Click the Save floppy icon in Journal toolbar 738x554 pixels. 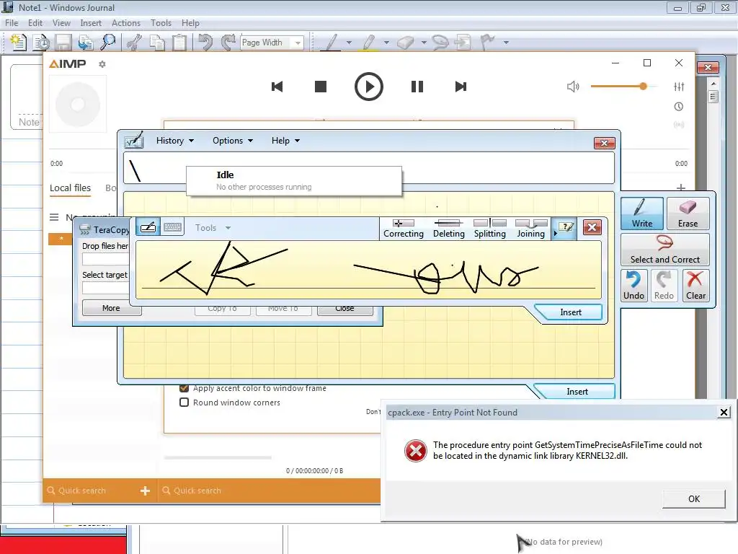(x=63, y=43)
